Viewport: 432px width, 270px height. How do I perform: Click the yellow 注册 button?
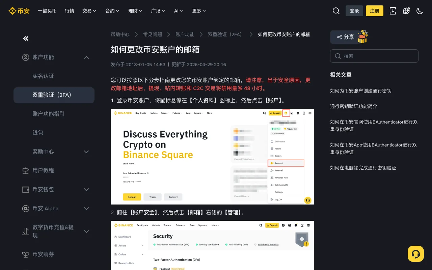pyautogui.click(x=375, y=11)
